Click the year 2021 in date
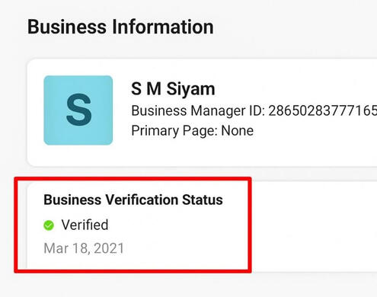 (109, 248)
